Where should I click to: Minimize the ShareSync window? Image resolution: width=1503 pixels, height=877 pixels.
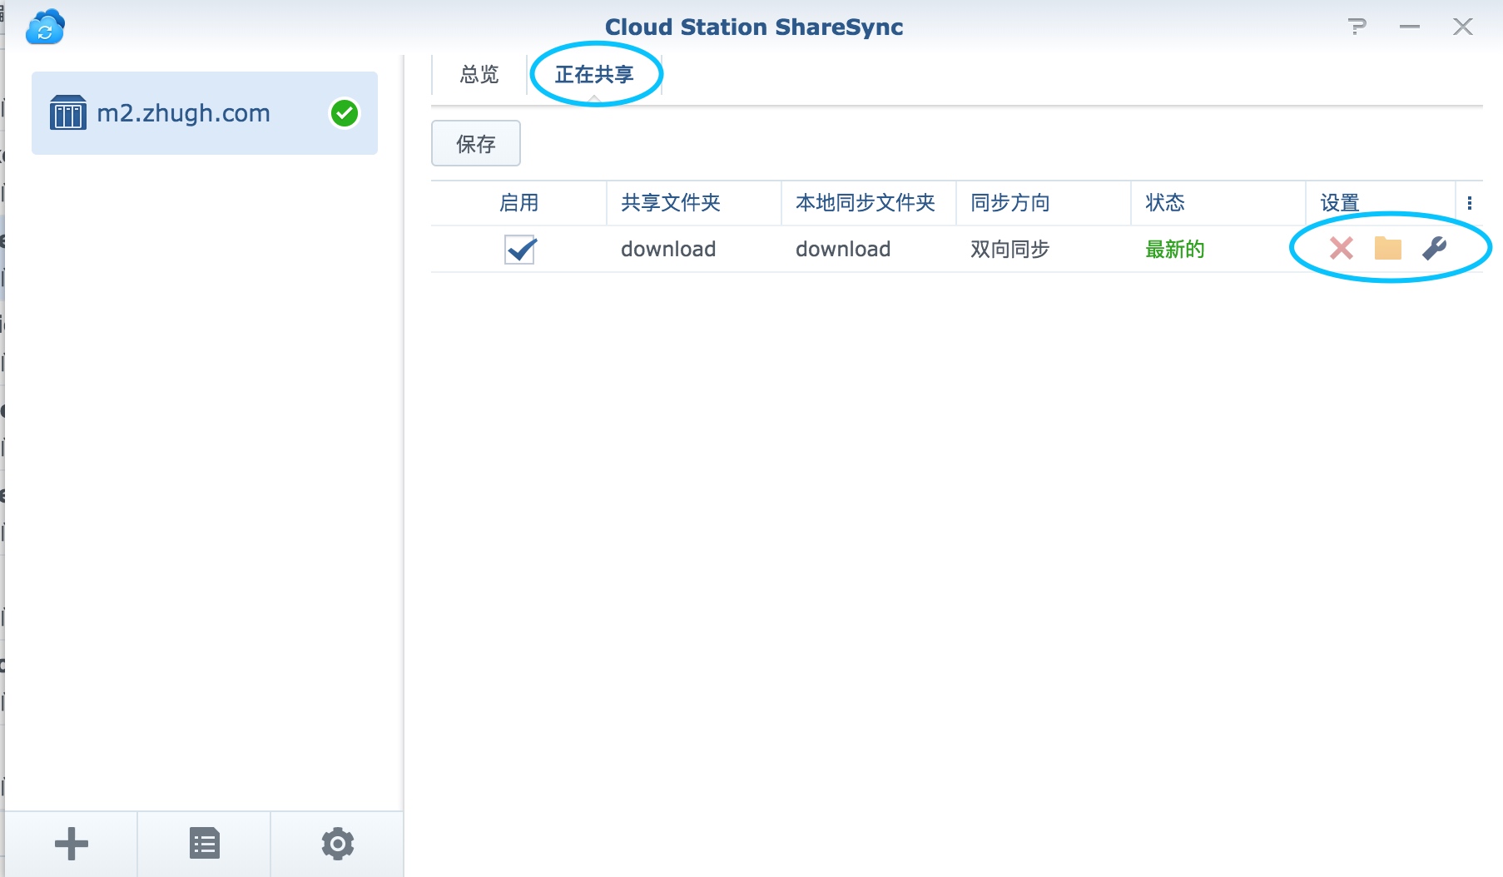(1410, 27)
